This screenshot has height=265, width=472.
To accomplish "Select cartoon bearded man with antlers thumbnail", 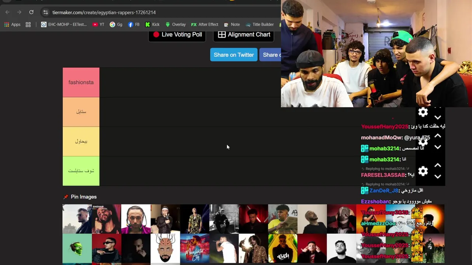I will coord(165,248).
